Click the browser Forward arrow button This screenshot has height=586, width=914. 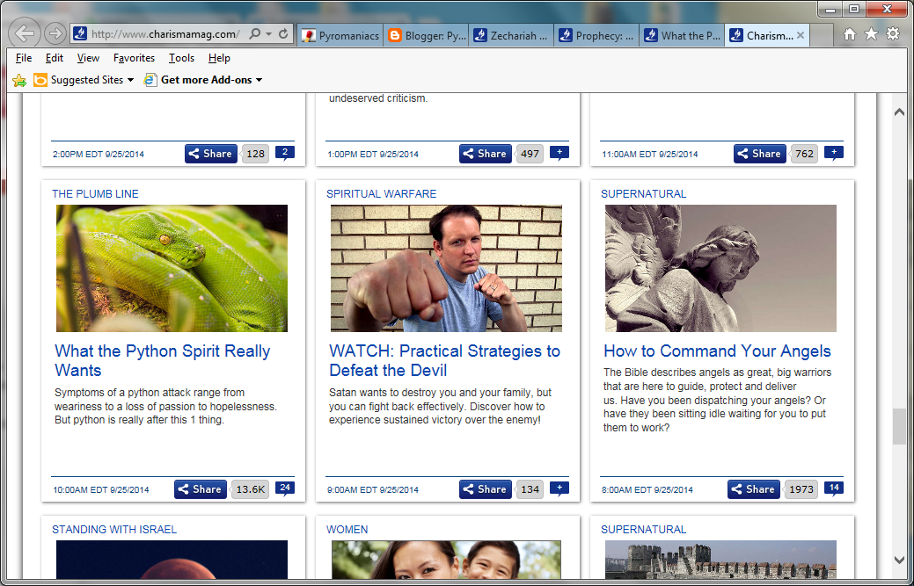point(55,33)
